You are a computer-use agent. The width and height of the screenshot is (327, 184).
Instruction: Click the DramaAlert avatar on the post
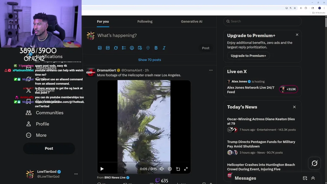[91, 72]
